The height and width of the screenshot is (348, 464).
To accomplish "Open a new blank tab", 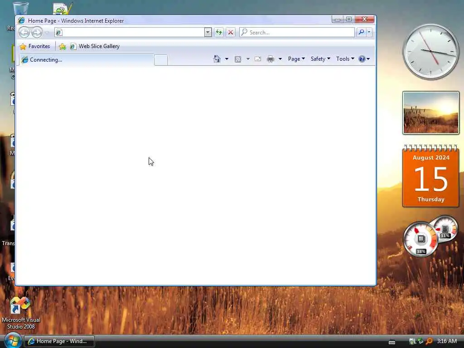I will (x=161, y=60).
